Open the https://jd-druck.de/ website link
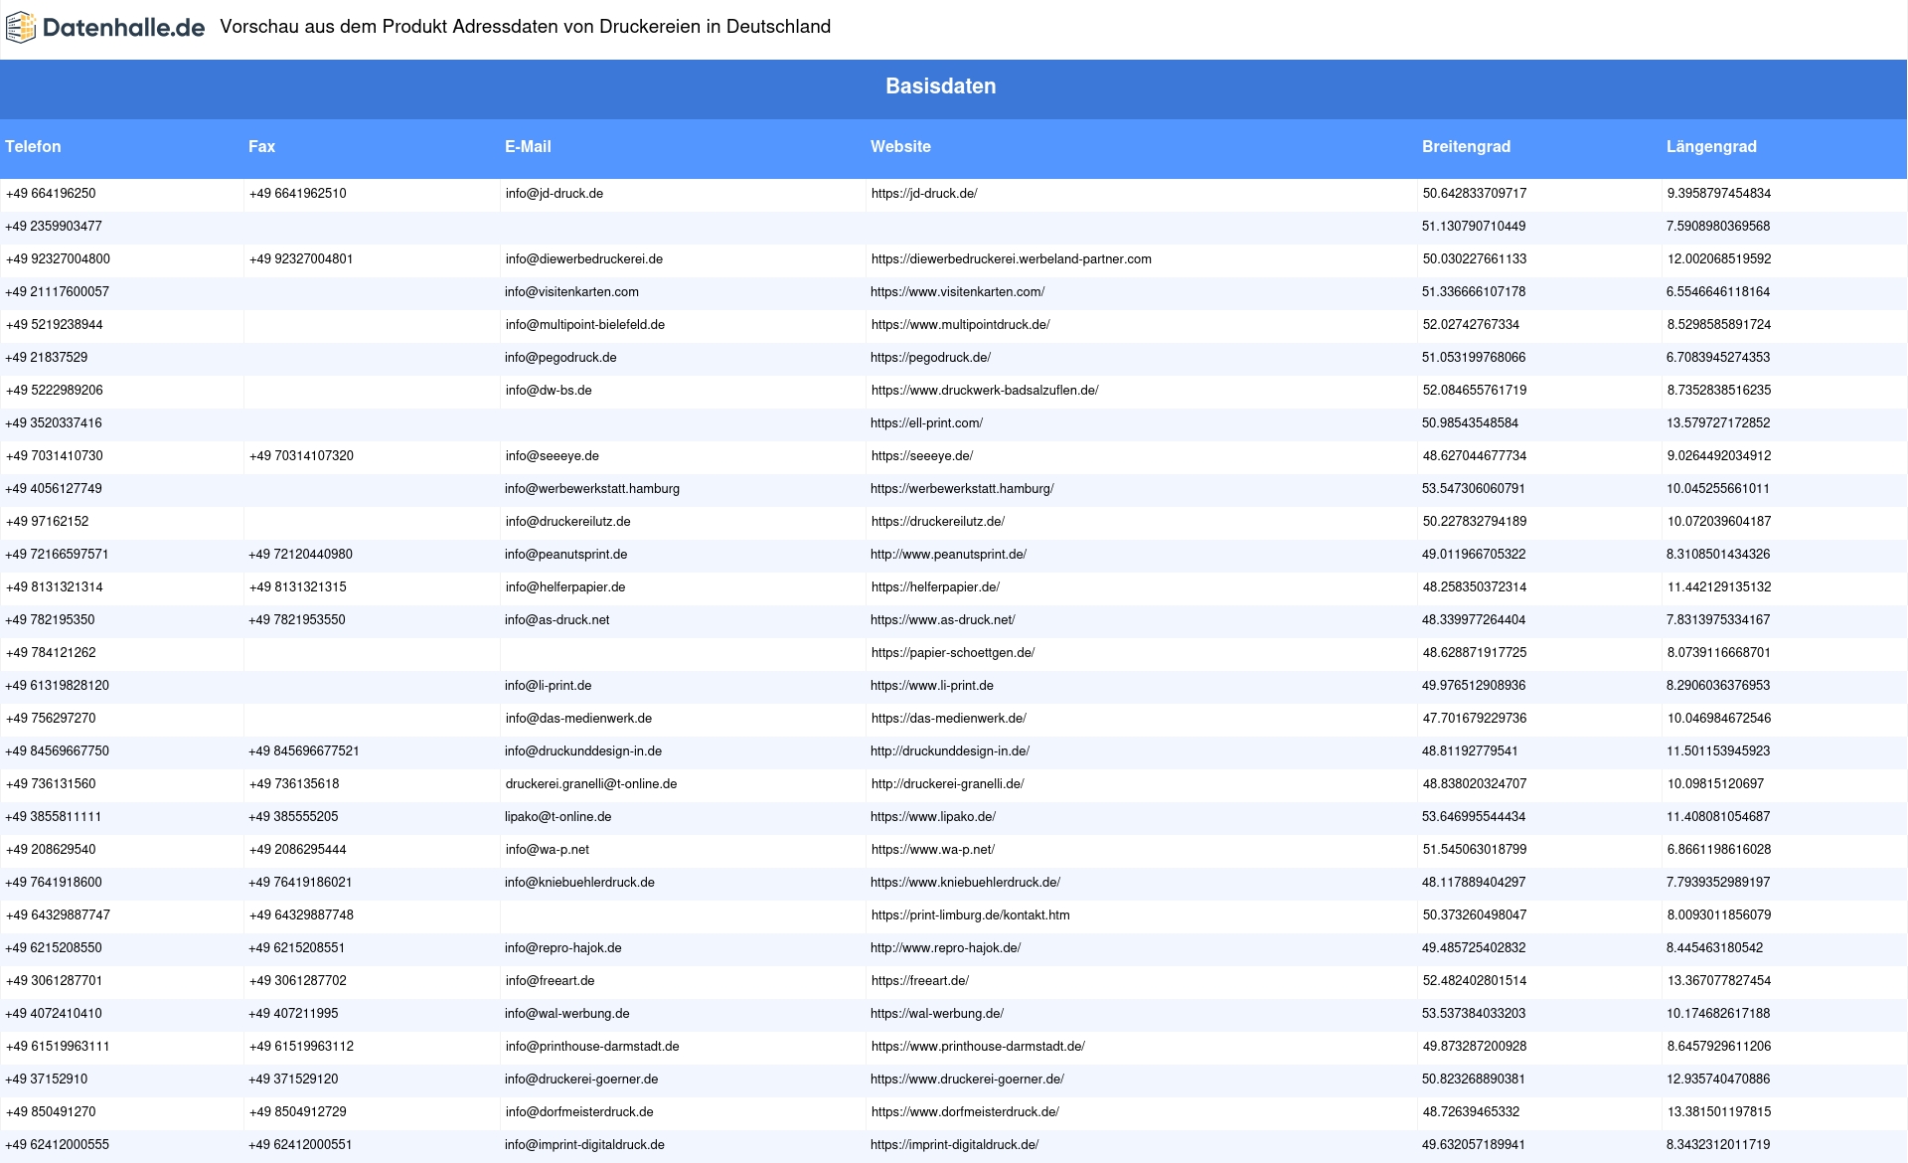 924,194
